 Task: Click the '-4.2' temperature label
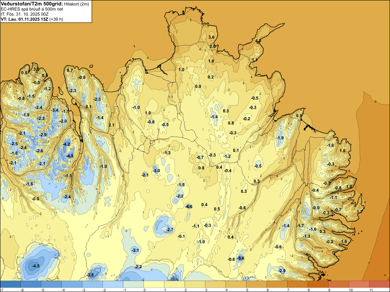coord(67,144)
